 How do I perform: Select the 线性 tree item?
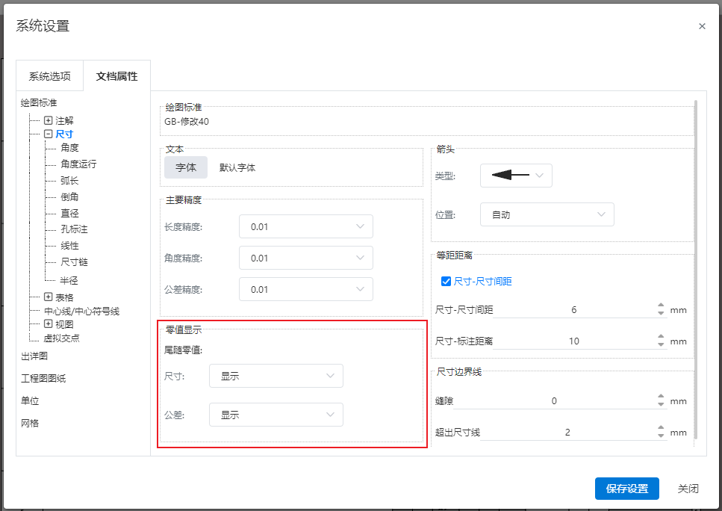69,246
